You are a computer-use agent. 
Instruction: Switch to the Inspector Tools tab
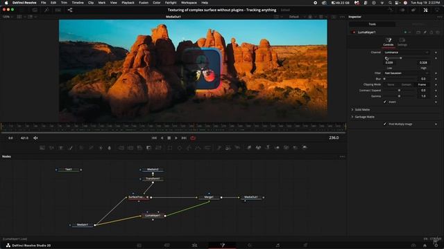click(x=372, y=24)
